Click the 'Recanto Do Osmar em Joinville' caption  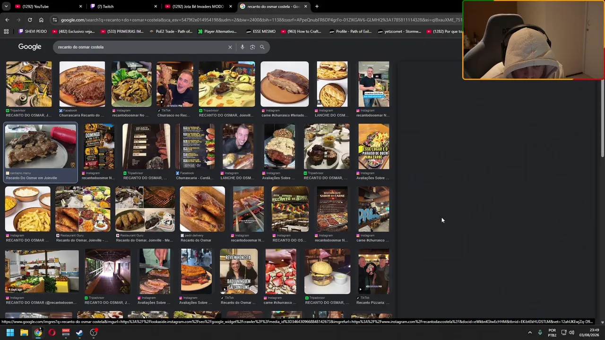click(32, 178)
